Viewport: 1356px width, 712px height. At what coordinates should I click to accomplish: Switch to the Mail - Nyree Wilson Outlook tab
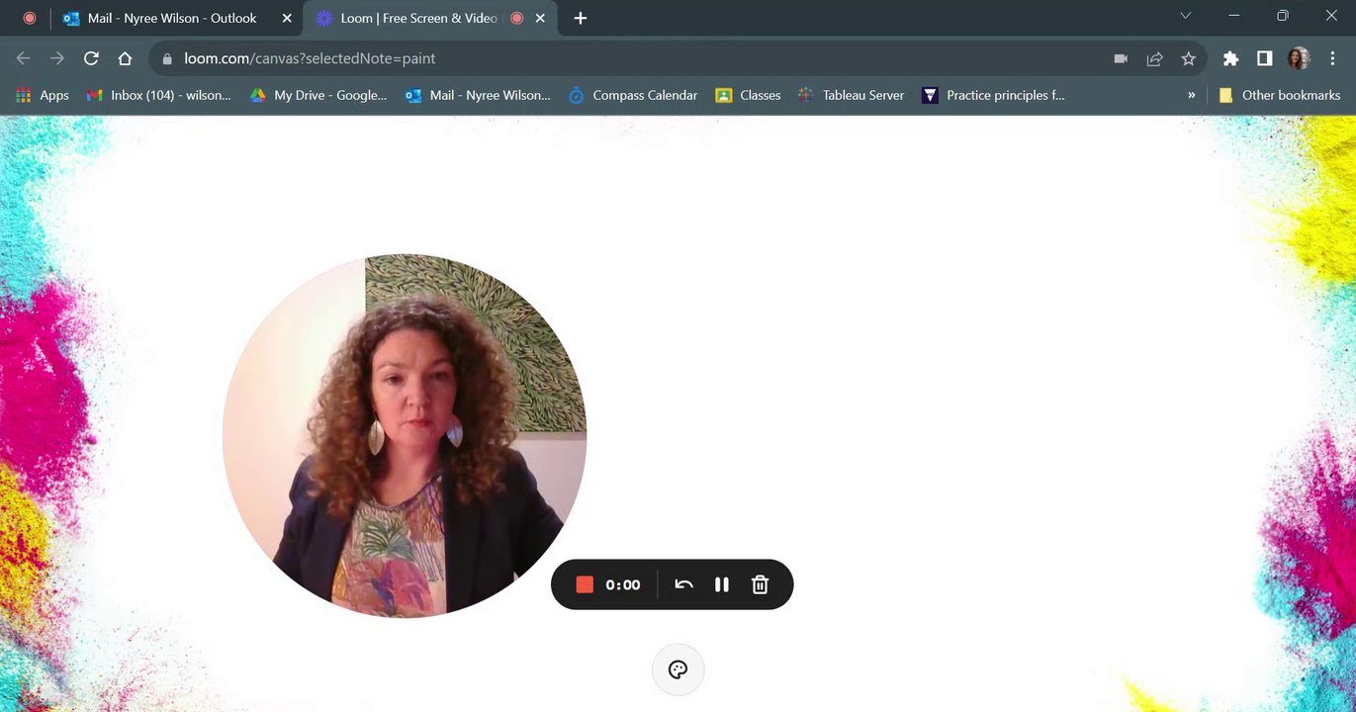pos(174,18)
